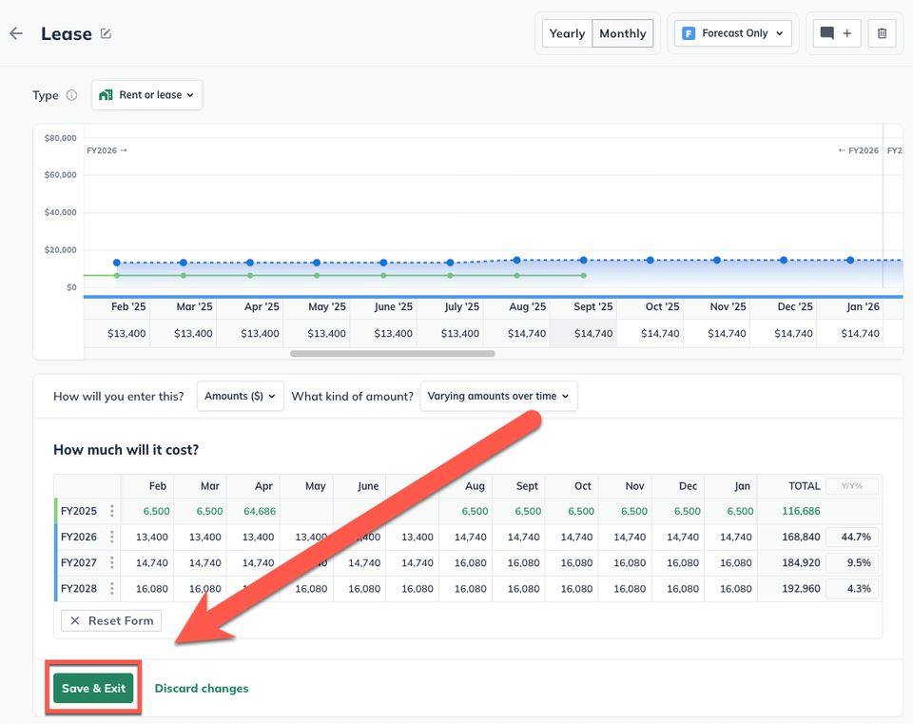Screen dimensions: 913x724
Task: Open the Varying amounts over time dropdown
Action: click(498, 396)
